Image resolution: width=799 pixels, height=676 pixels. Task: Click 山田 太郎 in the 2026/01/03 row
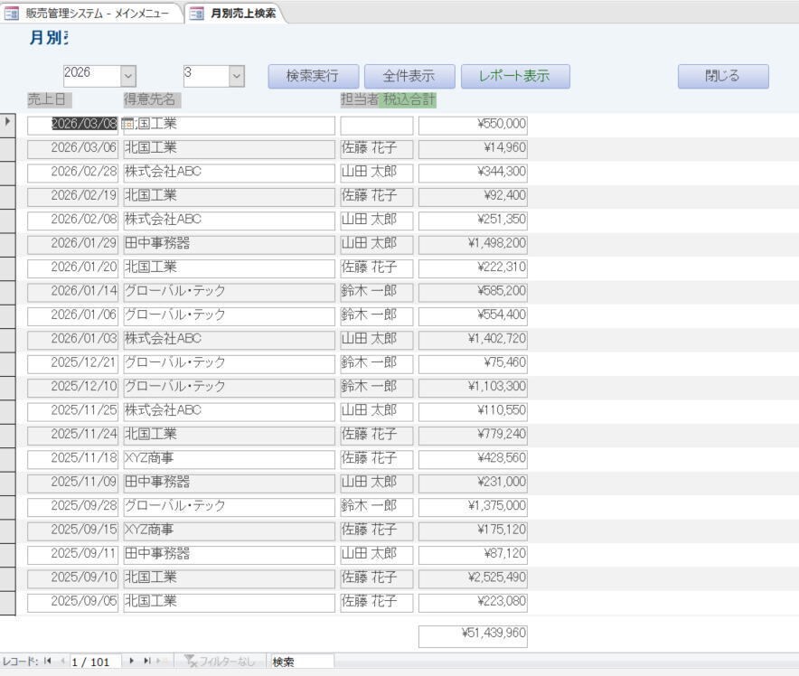[x=377, y=341]
